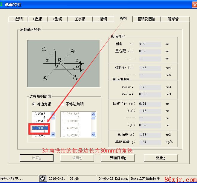The width and height of the screenshot is (197, 183).
Task: Select L 25*3 in the angle list
Action: tap(40, 121)
